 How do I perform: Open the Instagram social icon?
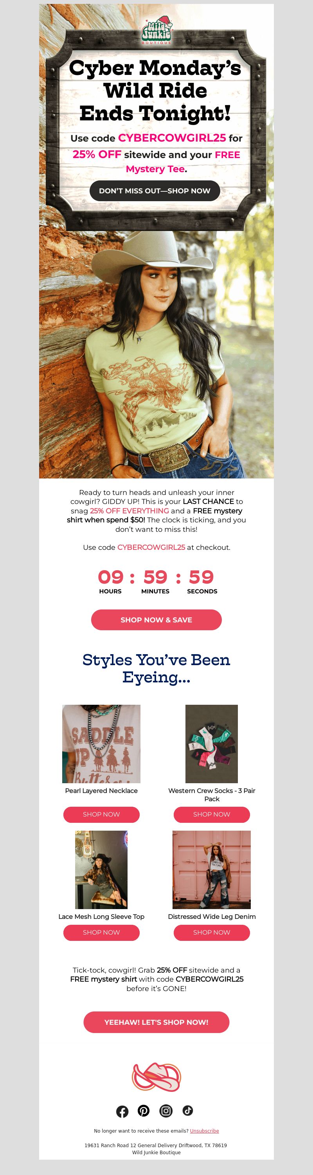click(166, 1111)
